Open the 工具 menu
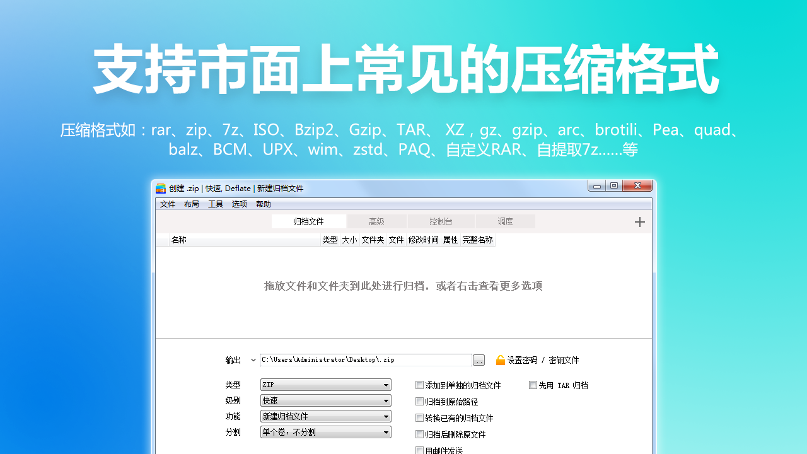807x454 pixels. [215, 204]
